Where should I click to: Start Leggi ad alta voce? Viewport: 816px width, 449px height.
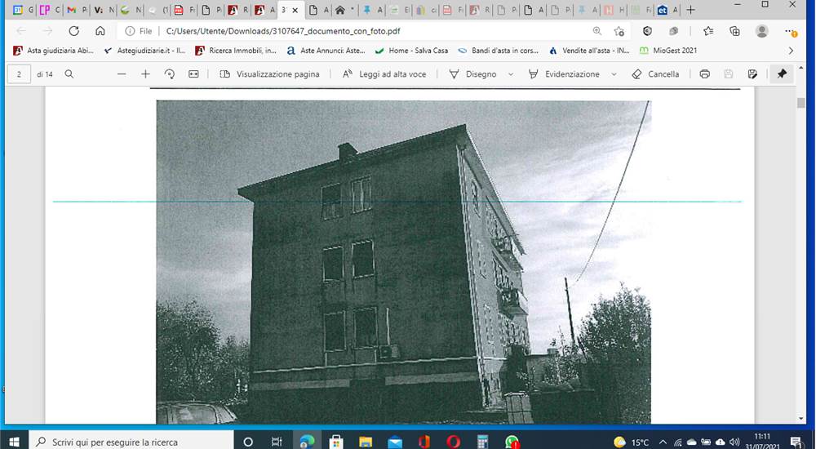pyautogui.click(x=384, y=74)
